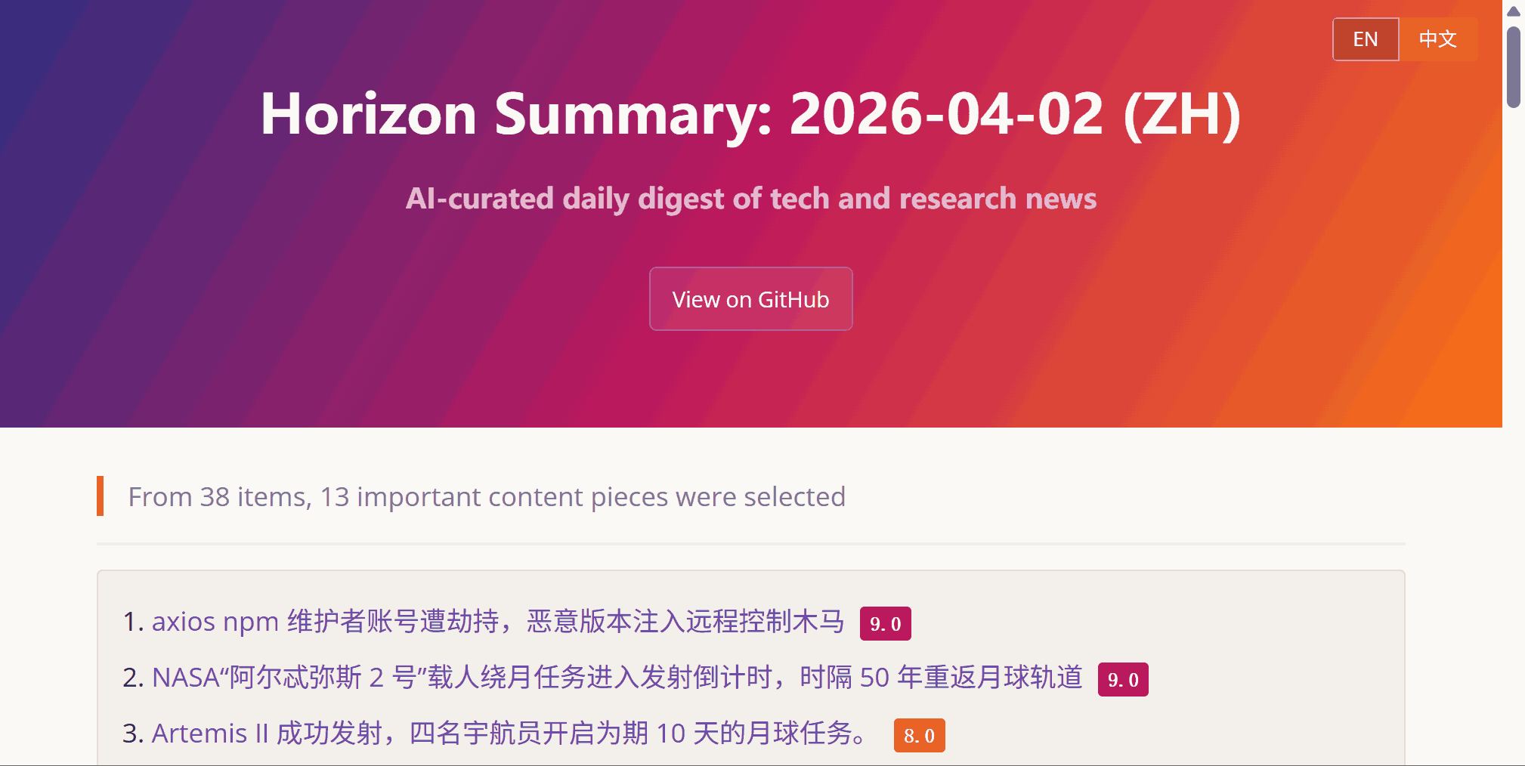Click the scrollbar up arrow
Image resolution: width=1525 pixels, height=766 pixels.
(1514, 11)
